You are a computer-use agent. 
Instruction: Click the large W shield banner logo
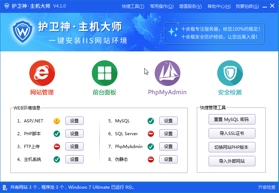pyautogui.click(x=23, y=32)
